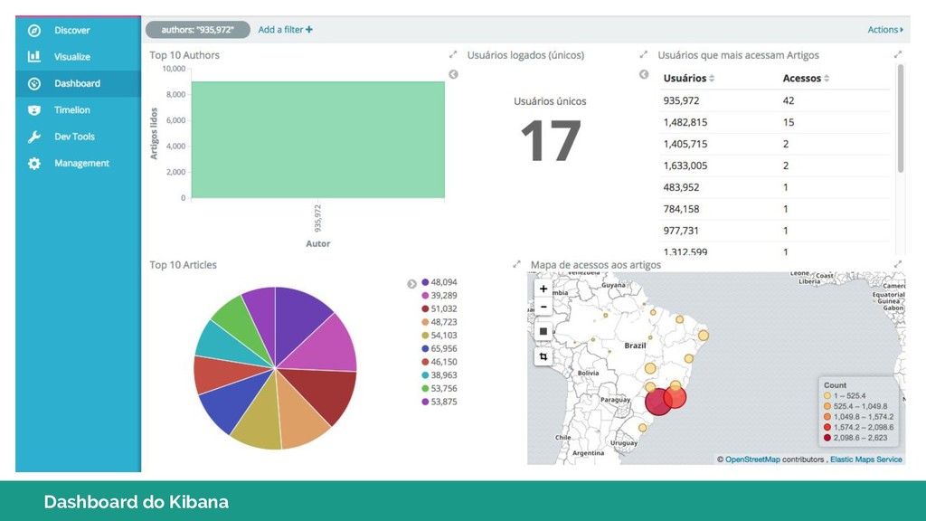The image size is (926, 521).
Task: Select the 51,032 legend color dot
Action: click(x=425, y=309)
